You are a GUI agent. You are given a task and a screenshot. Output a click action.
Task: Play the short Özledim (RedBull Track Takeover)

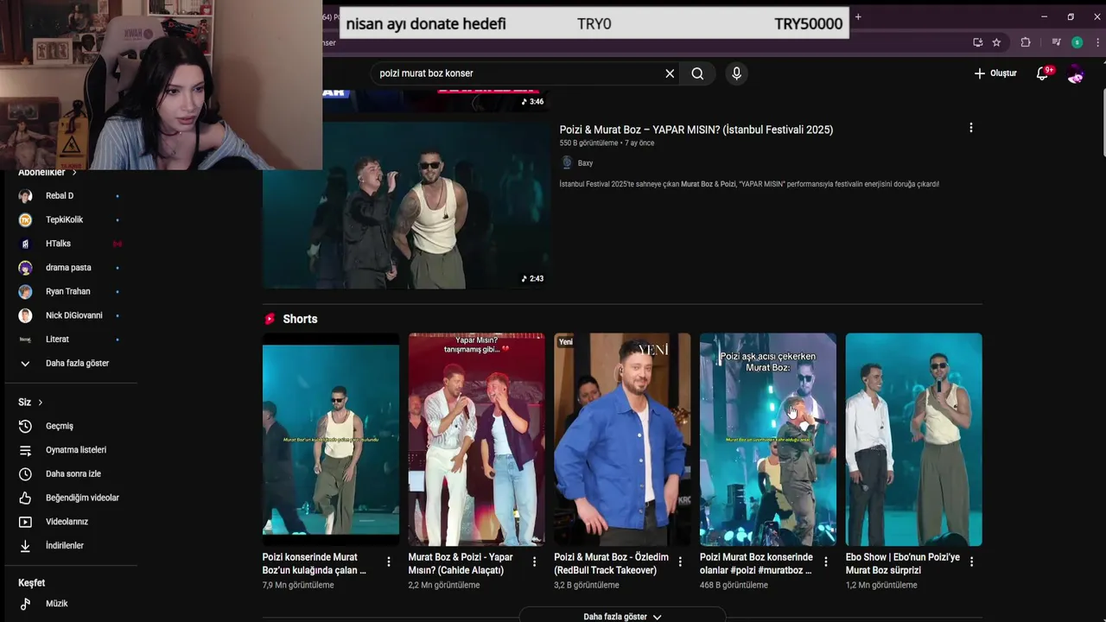[622, 439]
